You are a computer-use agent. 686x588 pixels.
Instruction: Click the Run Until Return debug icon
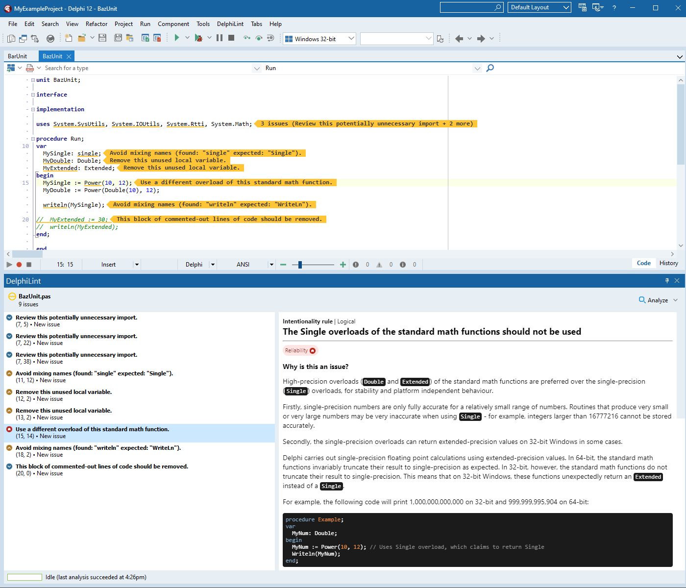(x=270, y=38)
